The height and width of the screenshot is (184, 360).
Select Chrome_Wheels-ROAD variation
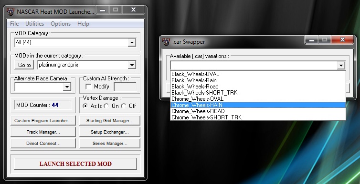pyautogui.click(x=258, y=111)
